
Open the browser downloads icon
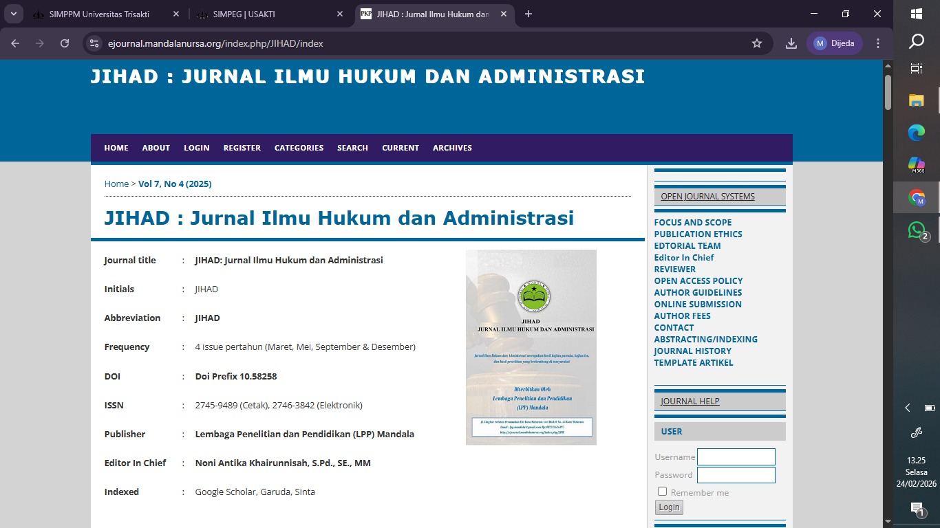click(791, 43)
